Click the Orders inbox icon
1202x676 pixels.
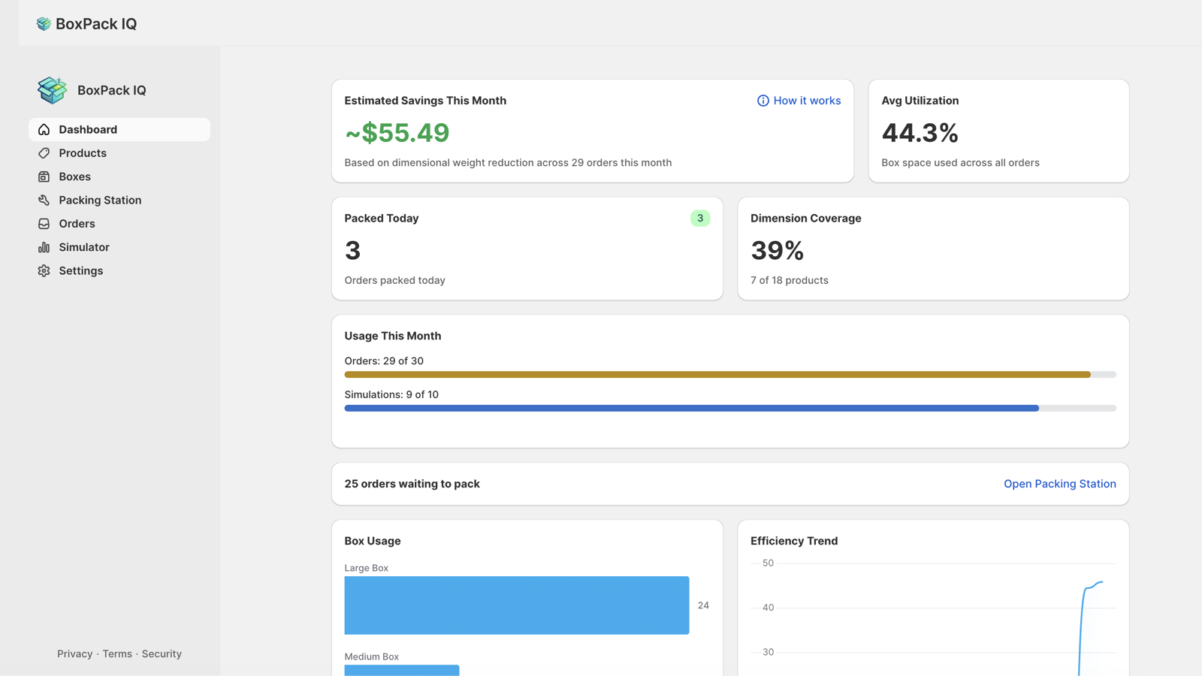[44, 224]
